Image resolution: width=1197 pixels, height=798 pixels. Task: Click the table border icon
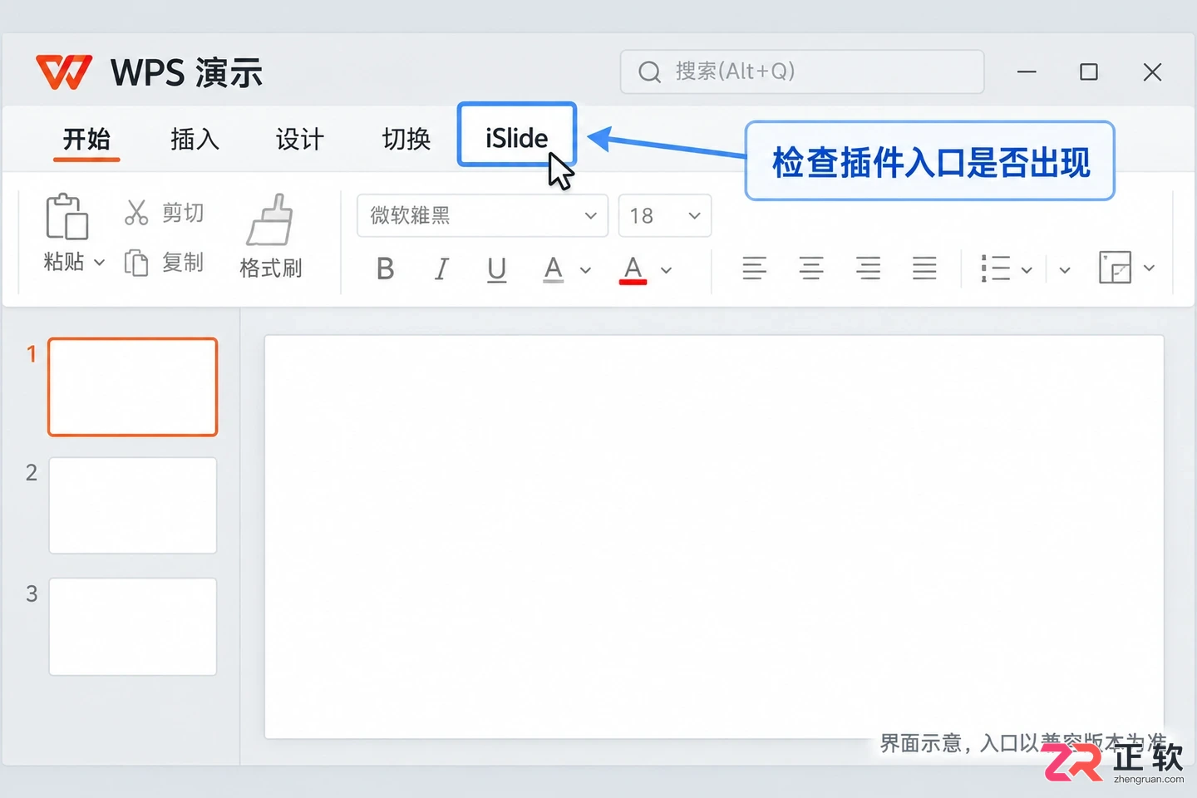point(1115,268)
